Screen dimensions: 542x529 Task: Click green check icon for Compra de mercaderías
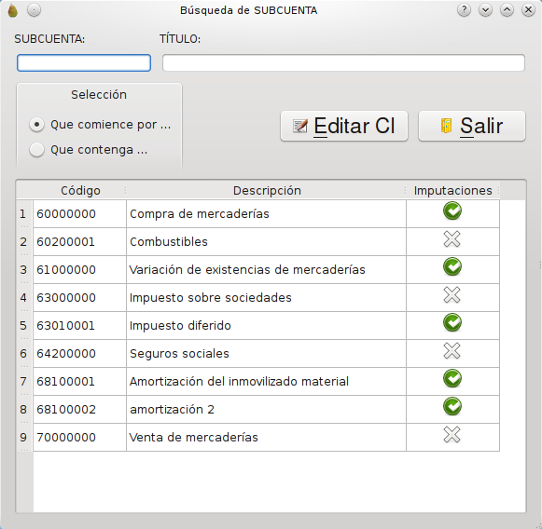pos(452,210)
